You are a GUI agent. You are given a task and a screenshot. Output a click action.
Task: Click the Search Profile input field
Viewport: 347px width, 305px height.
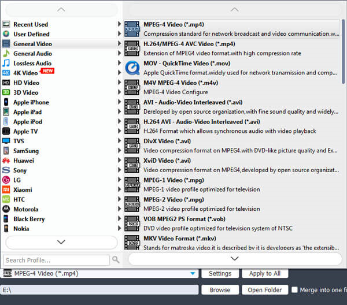tap(57, 260)
